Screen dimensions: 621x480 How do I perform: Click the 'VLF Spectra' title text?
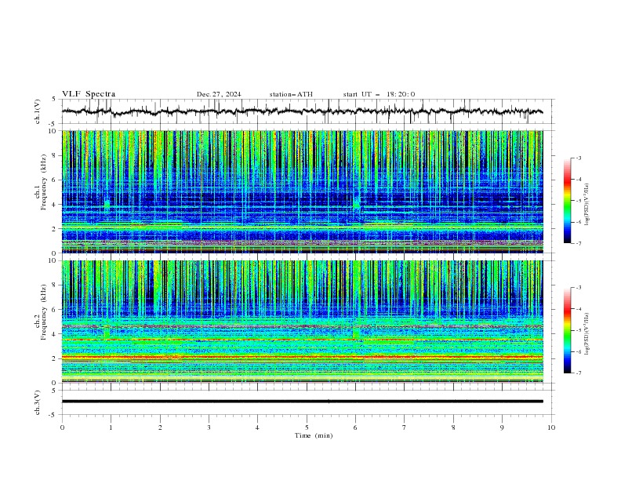(x=89, y=94)
